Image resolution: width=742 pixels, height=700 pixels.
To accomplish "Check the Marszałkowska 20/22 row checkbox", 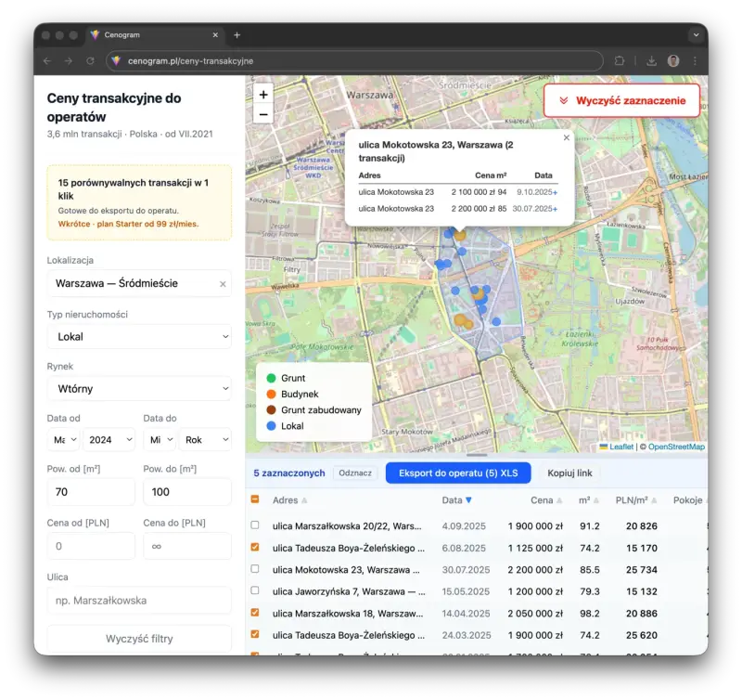I will pyautogui.click(x=255, y=525).
